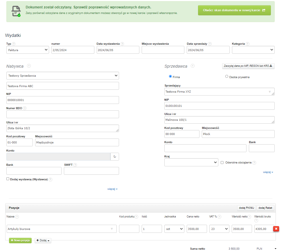286x252 pixels.
Task: Select the Osoba prywatna radio button
Action: [x=227, y=77]
